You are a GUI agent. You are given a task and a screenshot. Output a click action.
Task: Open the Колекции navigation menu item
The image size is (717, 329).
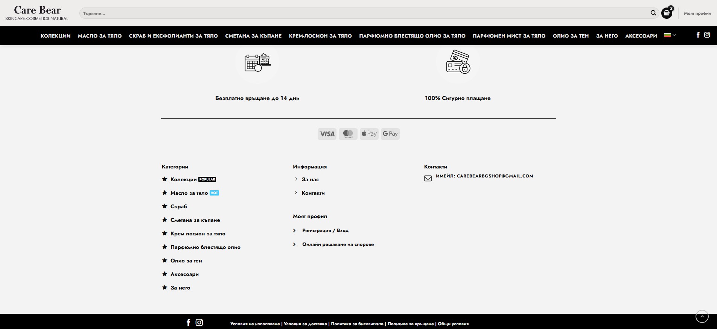(x=55, y=36)
